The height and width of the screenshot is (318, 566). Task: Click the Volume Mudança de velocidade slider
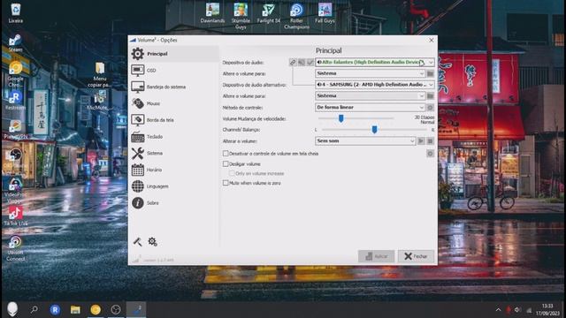tap(356, 118)
